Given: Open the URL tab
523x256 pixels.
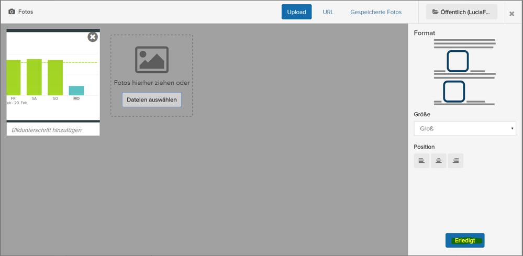Looking at the screenshot, I should click(x=328, y=12).
